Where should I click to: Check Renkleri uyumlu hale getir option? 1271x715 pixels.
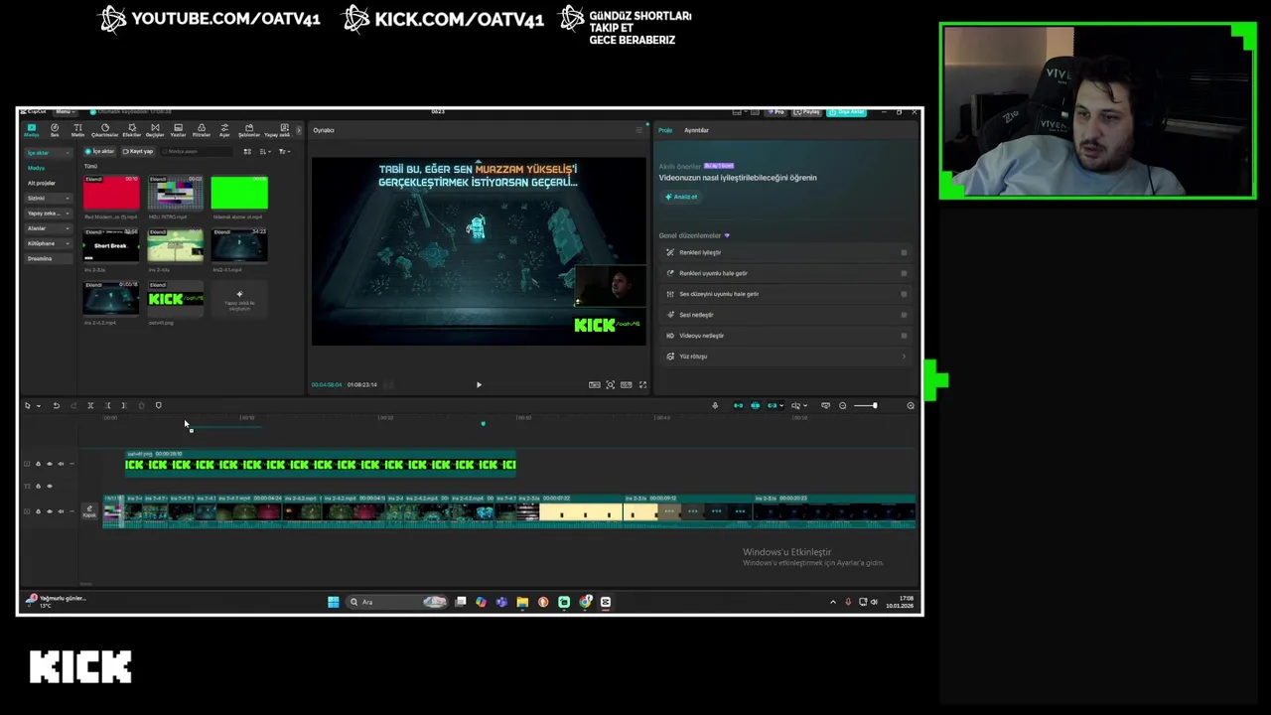904,273
